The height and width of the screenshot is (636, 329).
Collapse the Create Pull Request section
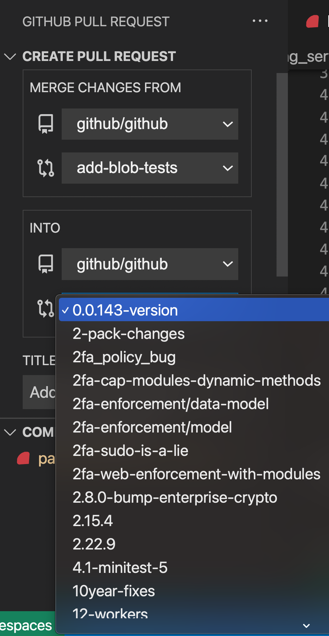point(10,56)
